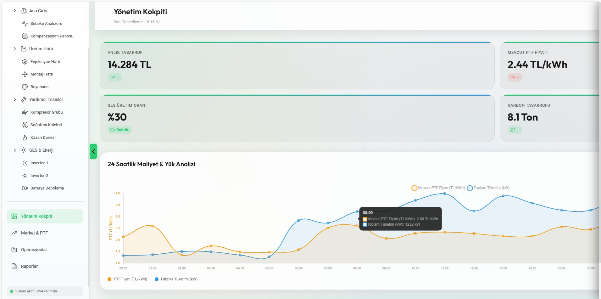Collapse the Üretim Hattı chevron
This screenshot has width=601, height=299.
14,49
